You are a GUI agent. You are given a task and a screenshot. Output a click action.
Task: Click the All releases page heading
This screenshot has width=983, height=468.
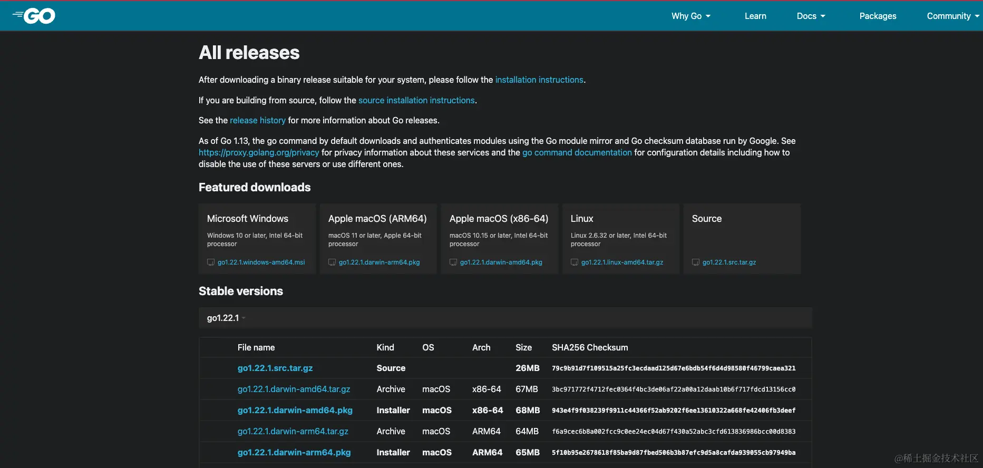point(249,53)
